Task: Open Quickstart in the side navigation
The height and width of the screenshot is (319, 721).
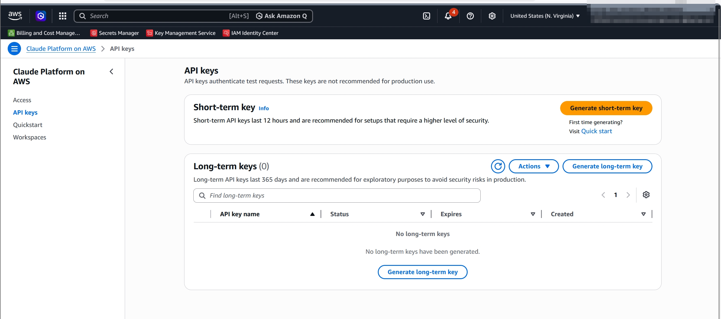Action: [27, 125]
